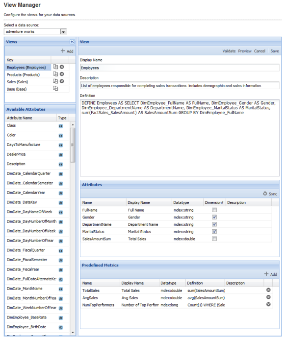
Task: Copy the Employees view
Action: [55, 67]
